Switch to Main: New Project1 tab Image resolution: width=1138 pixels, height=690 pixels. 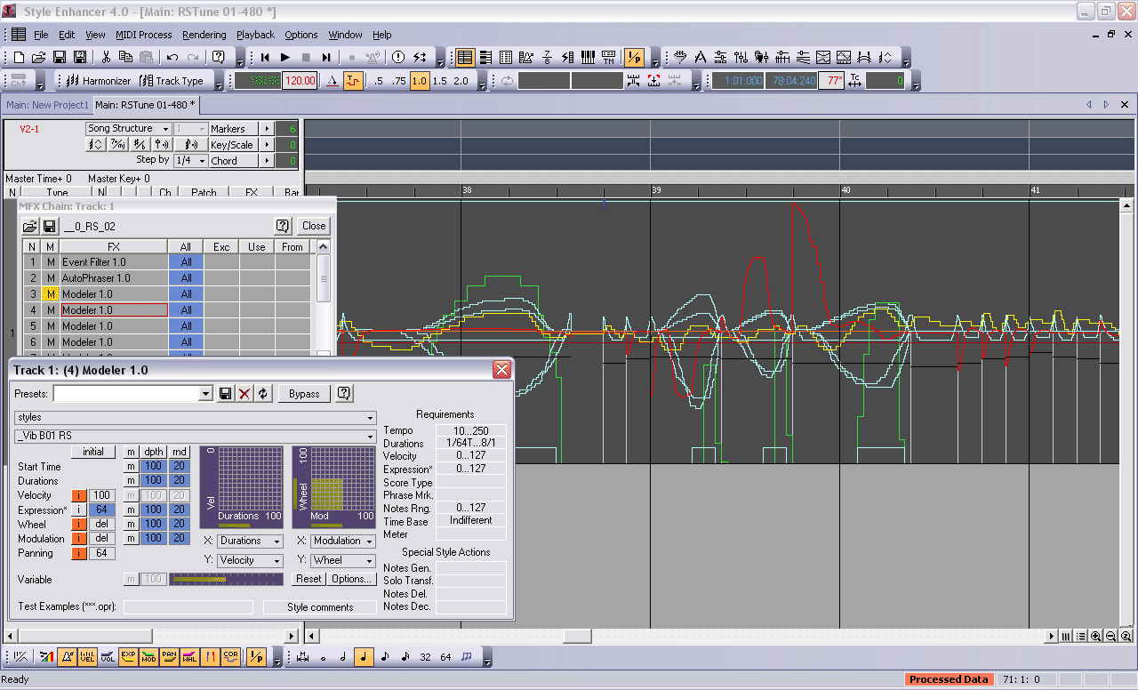(47, 105)
